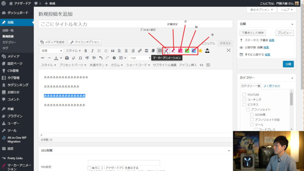The width and height of the screenshot is (304, 171).
Task: Open the ショートコード dropdown menu
Action: (x=138, y=65)
